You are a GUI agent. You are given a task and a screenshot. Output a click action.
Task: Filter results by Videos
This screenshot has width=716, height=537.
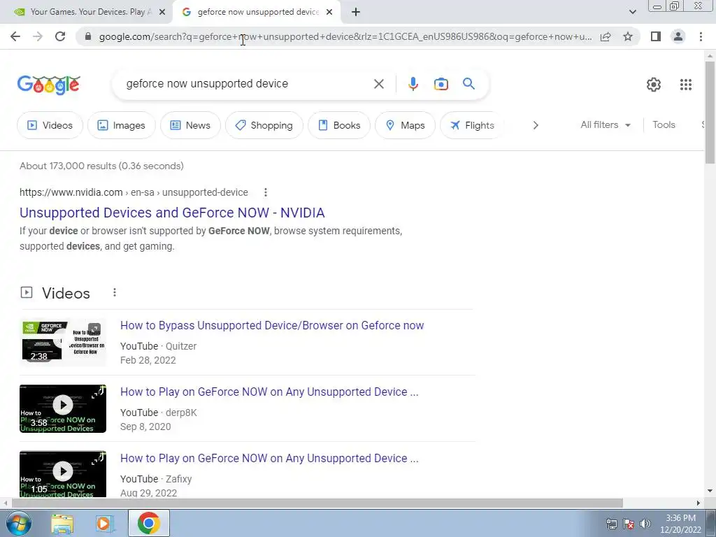click(50, 125)
